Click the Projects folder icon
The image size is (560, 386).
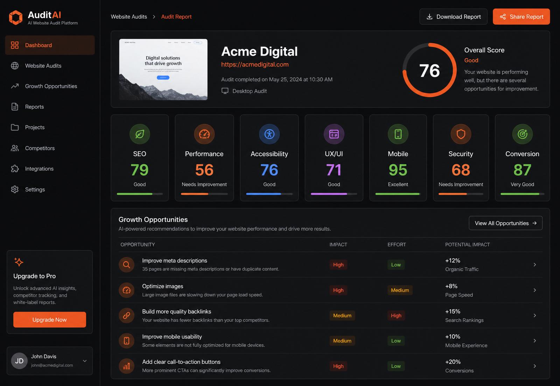pos(15,127)
